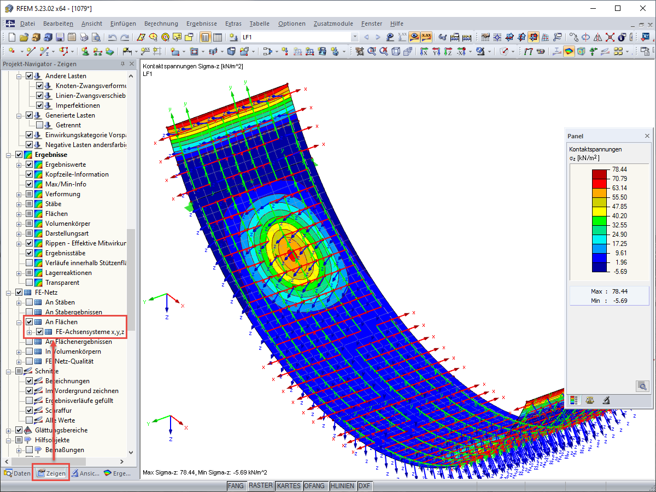Set view in Z direction

point(448,51)
